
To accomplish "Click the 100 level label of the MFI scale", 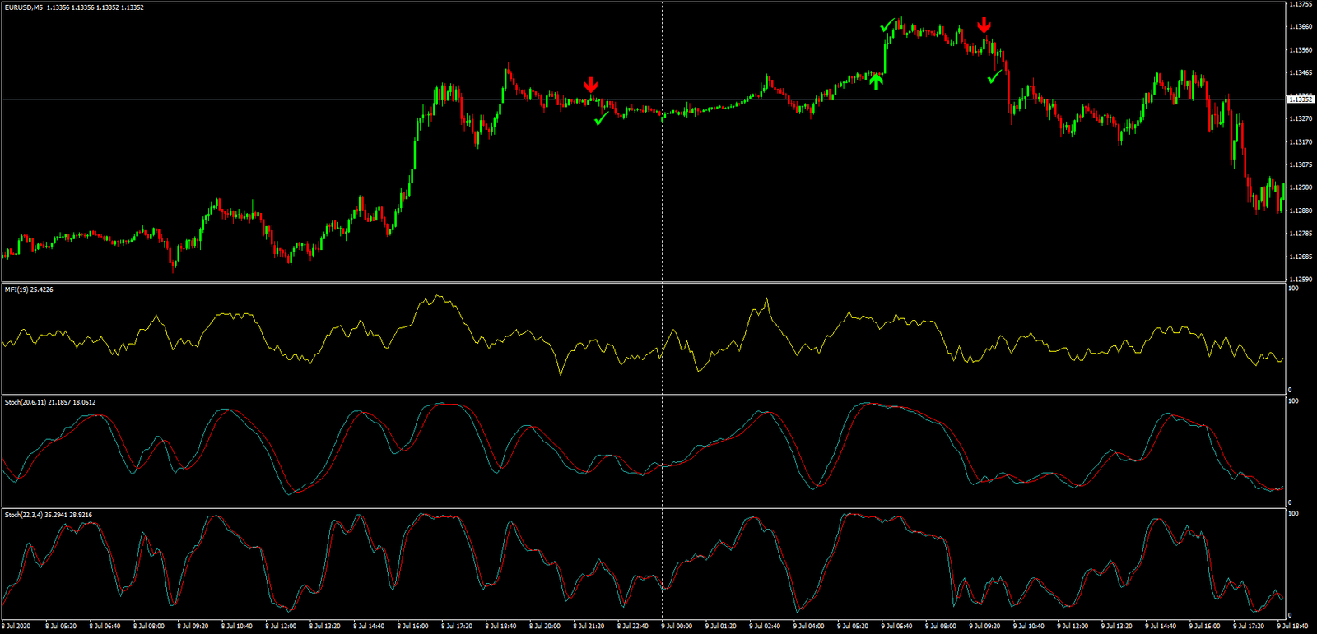I will click(1293, 289).
